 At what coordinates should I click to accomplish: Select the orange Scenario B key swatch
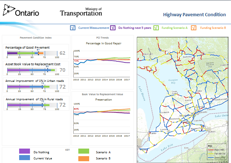pos(84,158)
